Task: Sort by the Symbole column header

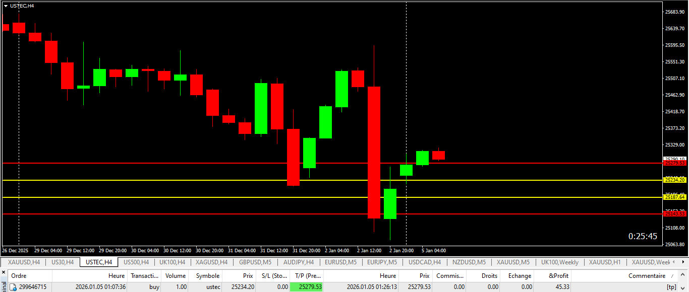Action: point(205,275)
